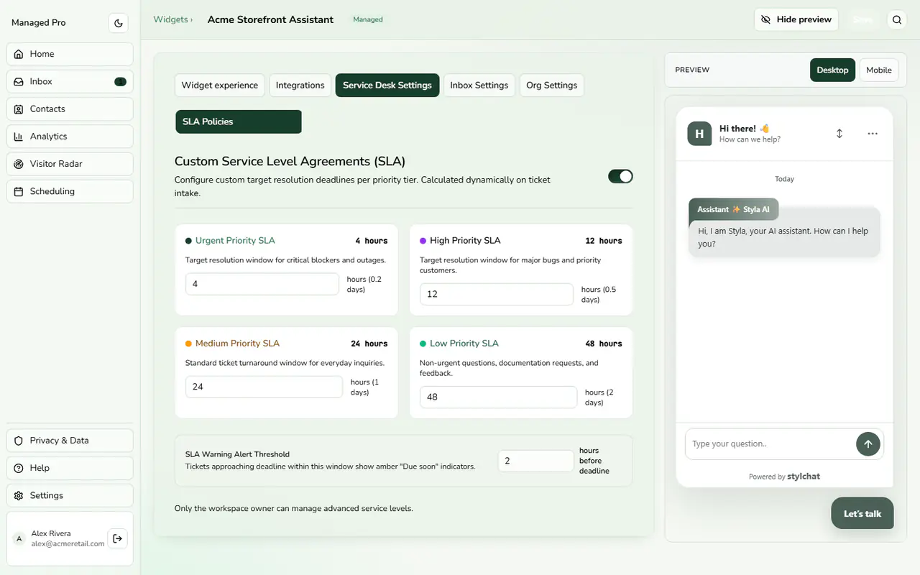Viewport: 920px width, 575px height.
Task: Click the 'Acme Storefront Assistant' title
Action: click(x=270, y=19)
